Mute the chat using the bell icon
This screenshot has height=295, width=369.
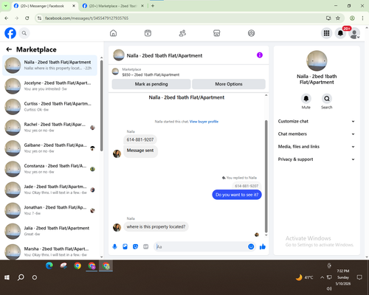(x=306, y=99)
